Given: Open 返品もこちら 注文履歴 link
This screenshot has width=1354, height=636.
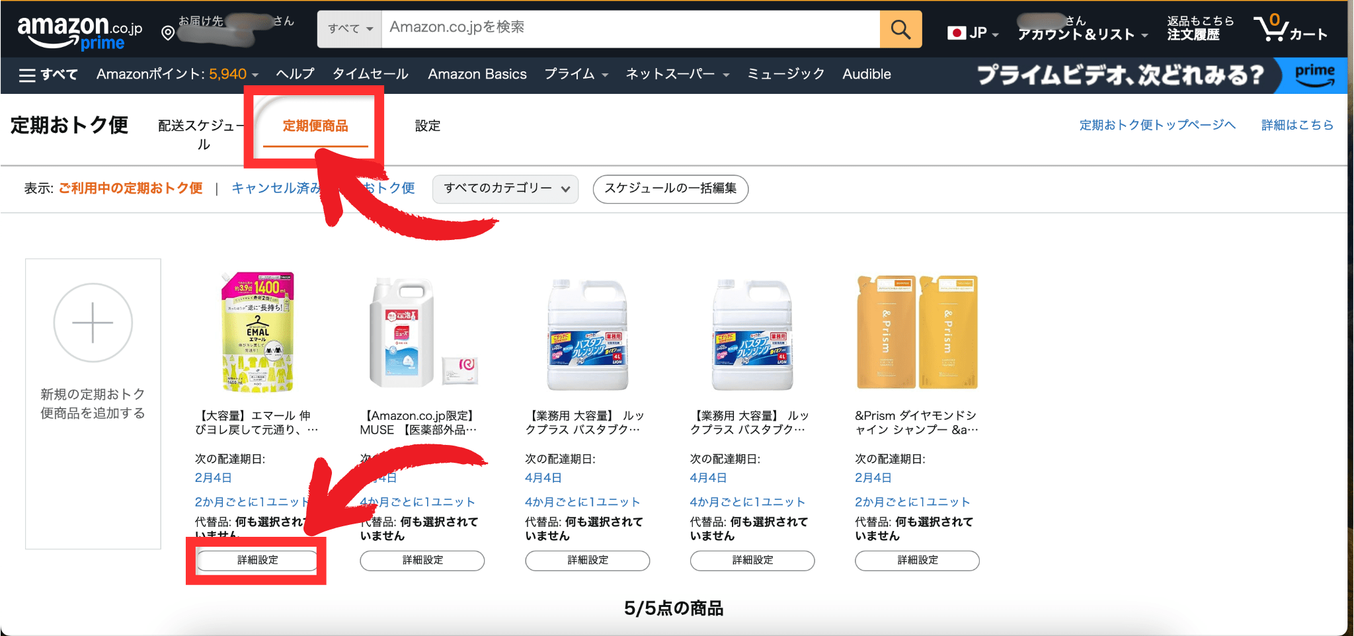Looking at the screenshot, I should pyautogui.click(x=1200, y=28).
